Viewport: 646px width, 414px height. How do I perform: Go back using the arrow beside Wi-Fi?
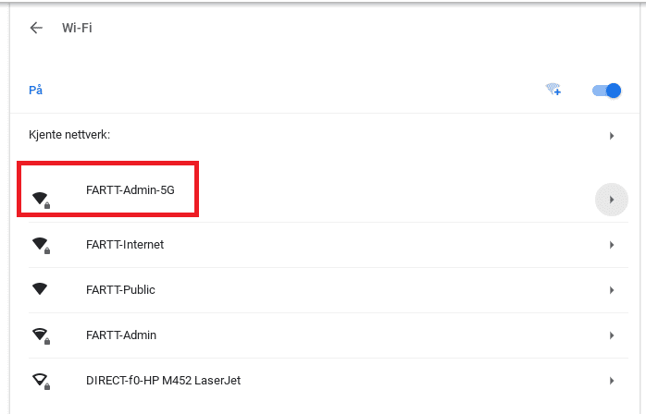pos(36,28)
